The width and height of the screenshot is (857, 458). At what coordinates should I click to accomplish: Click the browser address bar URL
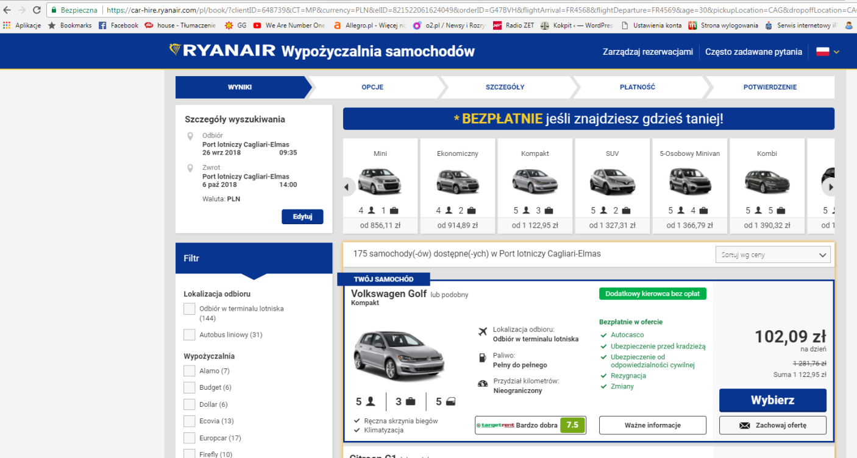pyautogui.click(x=480, y=10)
